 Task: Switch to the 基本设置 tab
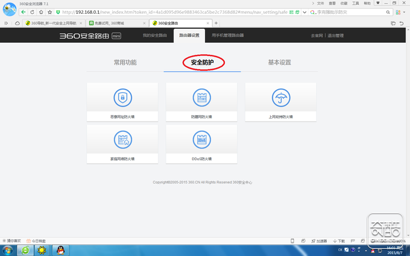click(x=280, y=63)
